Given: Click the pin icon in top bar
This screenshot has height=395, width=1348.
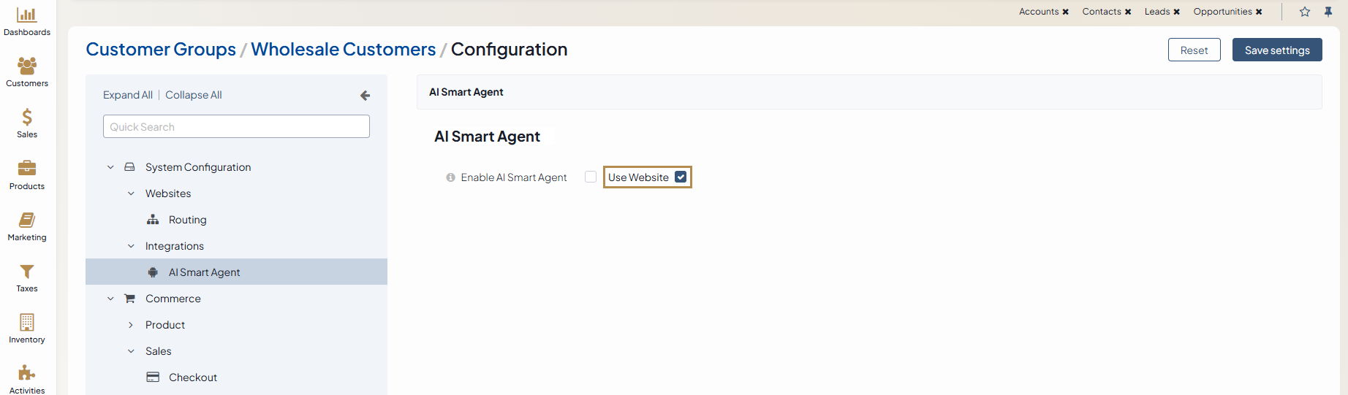Looking at the screenshot, I should [x=1328, y=12].
